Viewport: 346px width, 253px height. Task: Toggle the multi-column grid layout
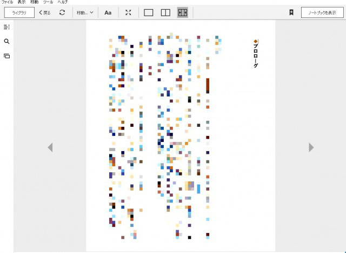pos(183,12)
